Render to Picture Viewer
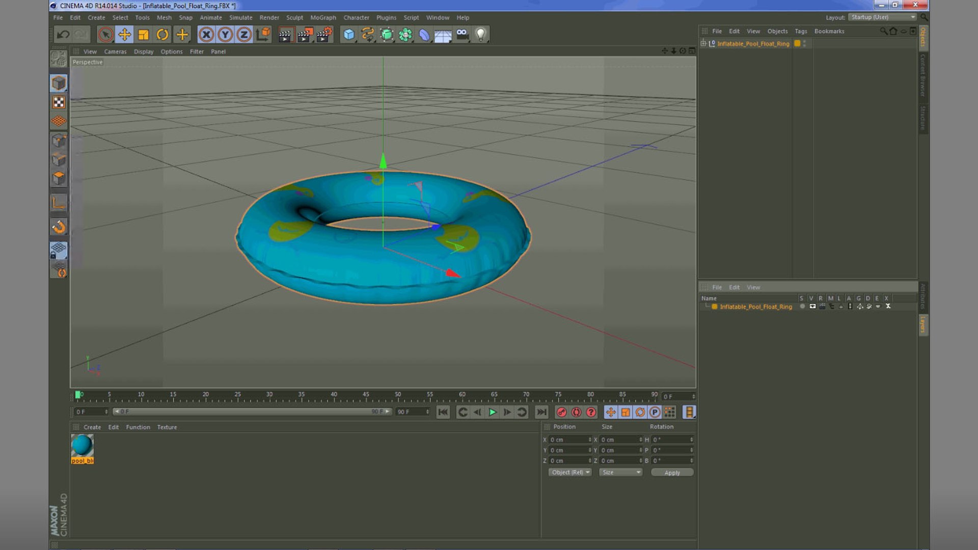This screenshot has width=978, height=550. [305, 35]
